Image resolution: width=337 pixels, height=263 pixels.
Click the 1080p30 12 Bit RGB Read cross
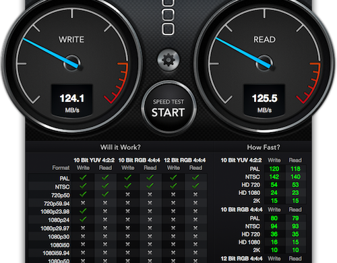click(x=195, y=236)
